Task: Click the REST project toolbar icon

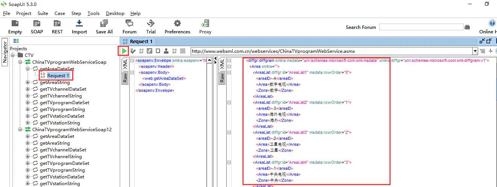Action: [x=57, y=24]
